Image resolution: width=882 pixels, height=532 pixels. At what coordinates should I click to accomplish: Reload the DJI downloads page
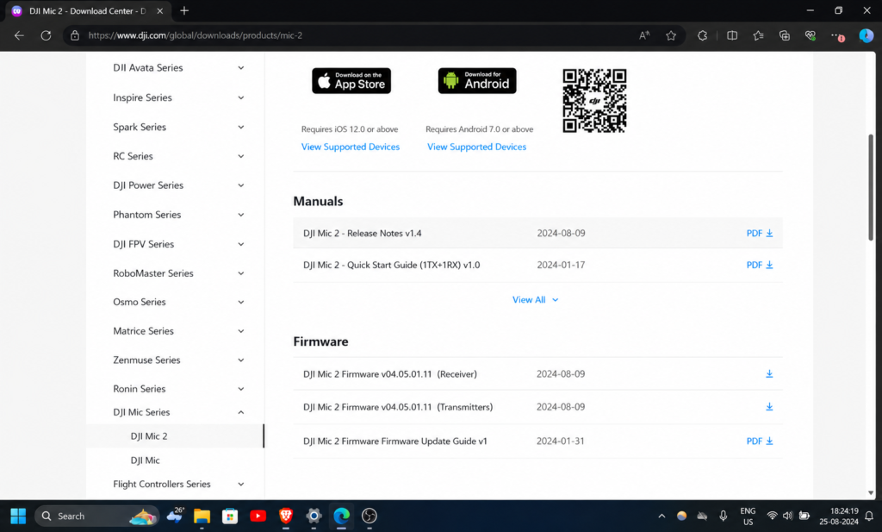tap(47, 35)
